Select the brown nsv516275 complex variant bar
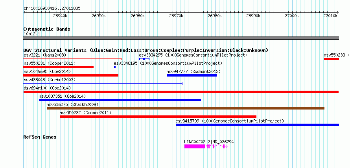The width and height of the screenshot is (350, 168). (186, 108)
